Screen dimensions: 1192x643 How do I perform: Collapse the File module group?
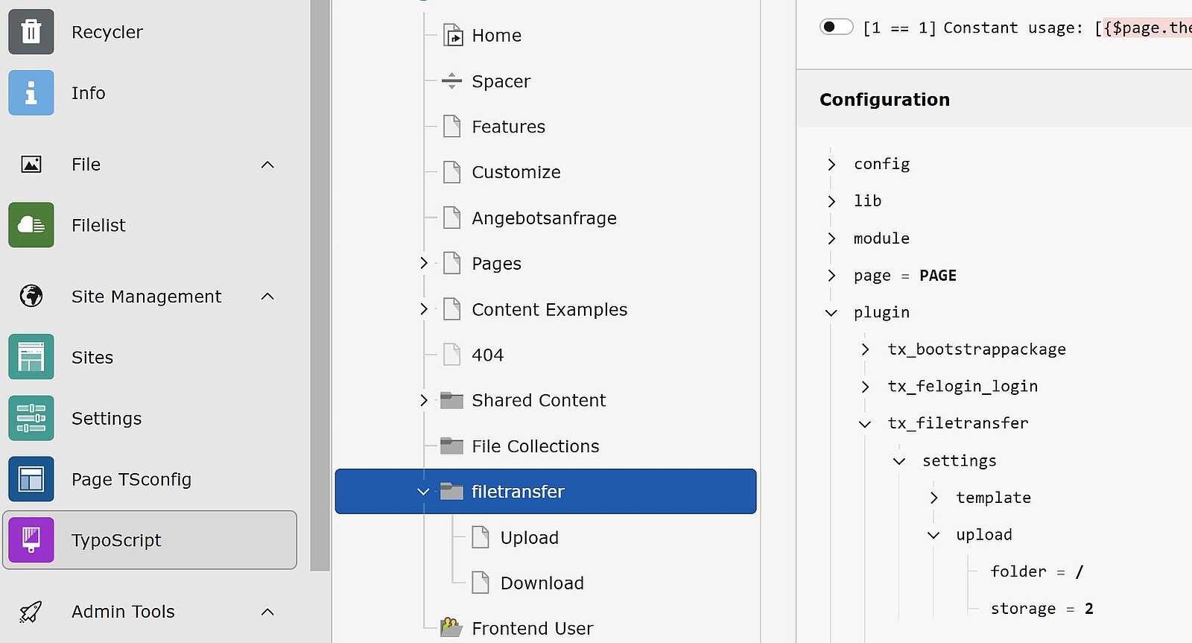pos(267,165)
